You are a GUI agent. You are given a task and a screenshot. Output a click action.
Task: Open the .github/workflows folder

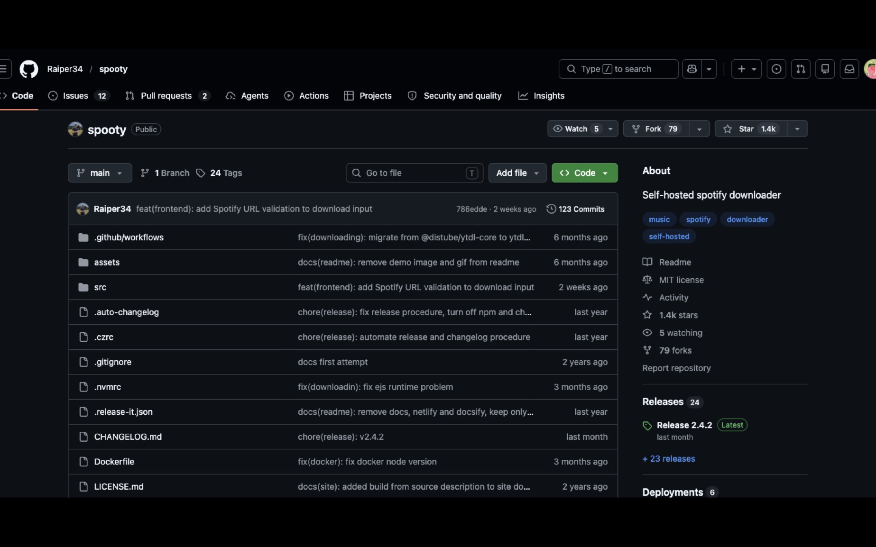pos(129,237)
